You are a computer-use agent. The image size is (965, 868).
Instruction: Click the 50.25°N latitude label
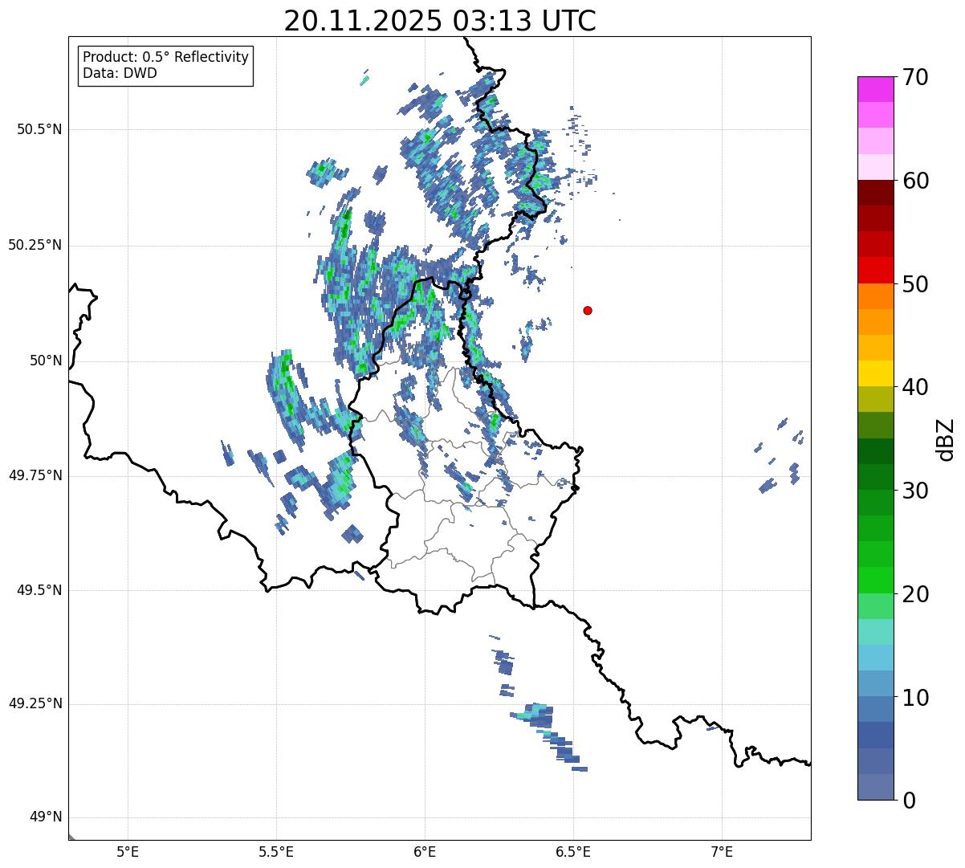[35, 245]
